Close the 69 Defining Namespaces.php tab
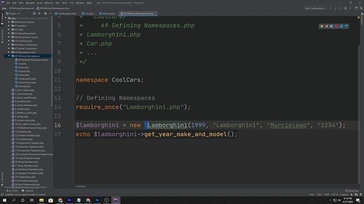Image resolution: width=364 pixels, height=204 pixels. pyautogui.click(x=155, y=14)
